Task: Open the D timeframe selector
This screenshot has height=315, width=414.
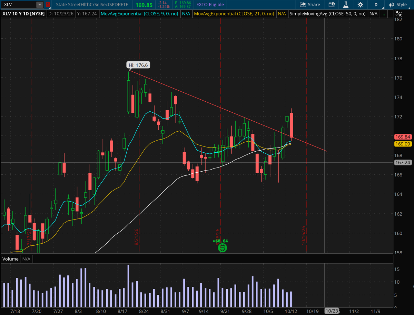Action: pos(376,5)
